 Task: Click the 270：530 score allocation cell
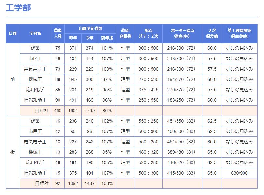pos(148,79)
